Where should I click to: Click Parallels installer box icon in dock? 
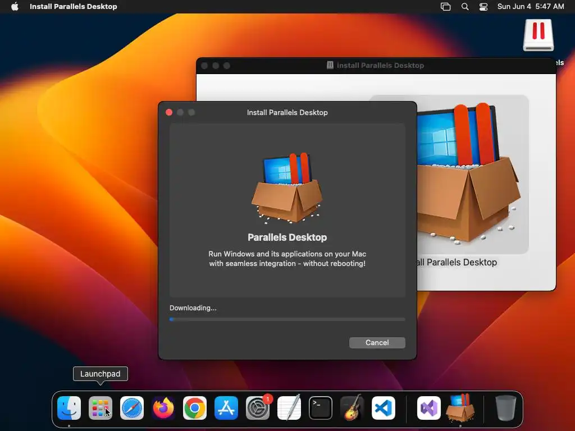pos(460,408)
